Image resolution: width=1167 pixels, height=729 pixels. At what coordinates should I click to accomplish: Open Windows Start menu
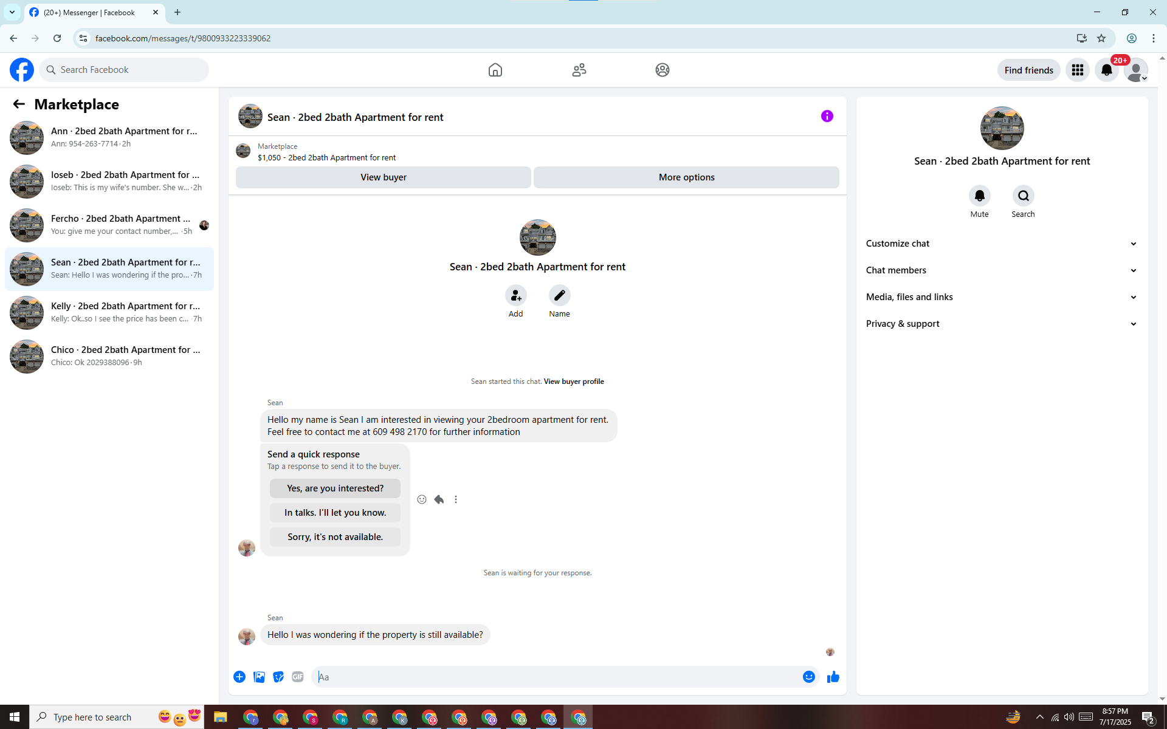pos(15,717)
